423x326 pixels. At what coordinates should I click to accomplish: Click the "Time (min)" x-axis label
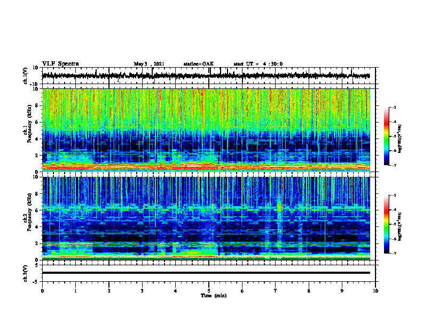tap(214, 296)
